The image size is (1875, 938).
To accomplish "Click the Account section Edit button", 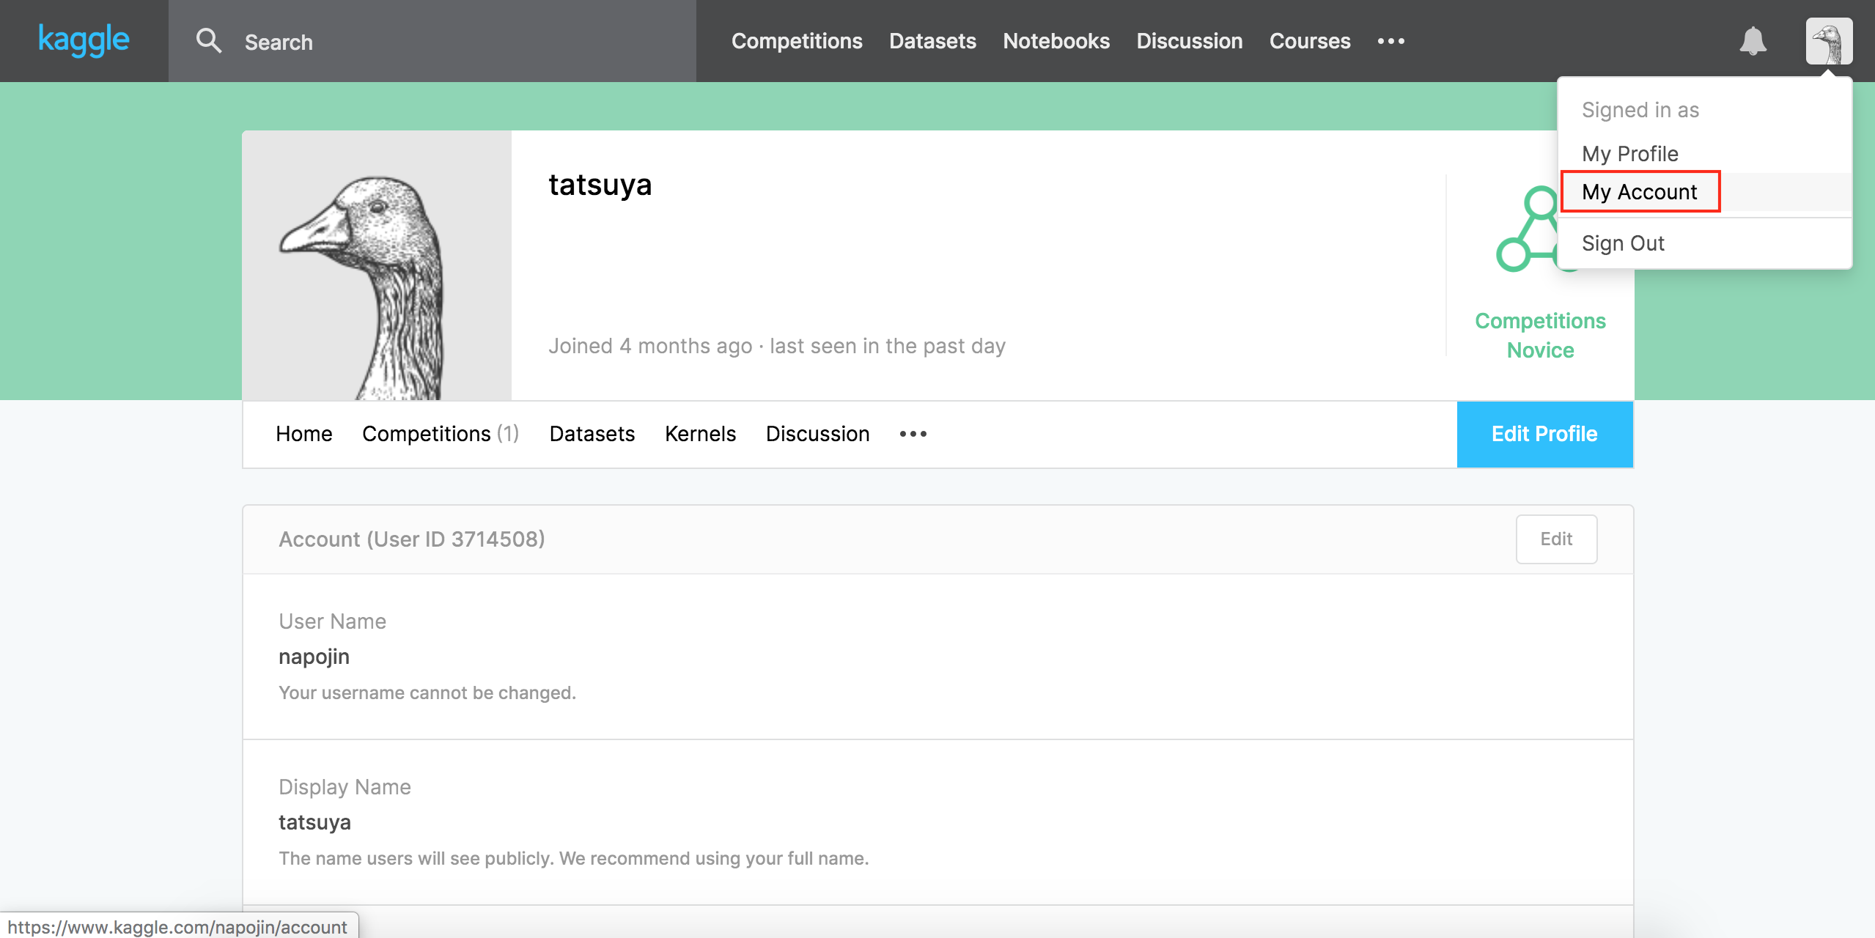I will 1555,539.
